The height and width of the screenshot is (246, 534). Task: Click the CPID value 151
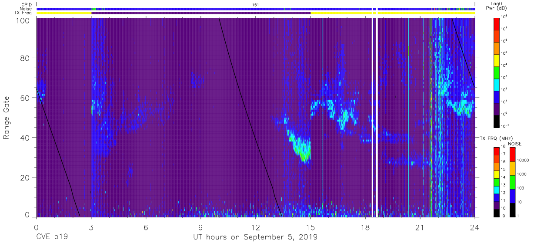point(255,5)
